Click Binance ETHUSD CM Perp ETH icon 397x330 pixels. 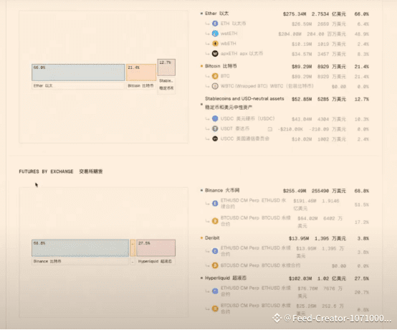coord(215,203)
